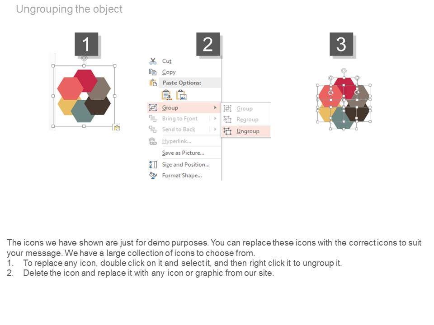Image resolution: width=434 pixels, height=325 pixels.
Task: Choose the Keep Text Only paste icon
Action: point(166,95)
